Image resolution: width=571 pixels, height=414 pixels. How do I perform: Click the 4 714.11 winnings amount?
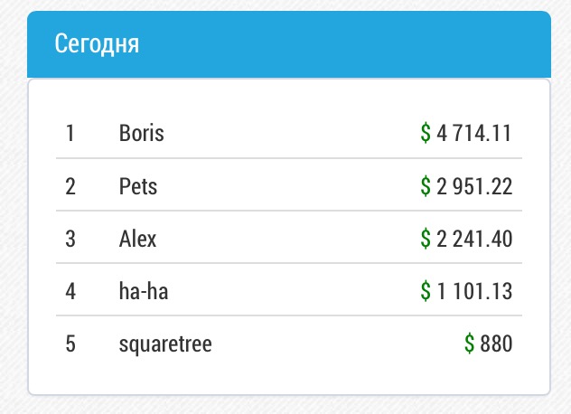pos(474,133)
